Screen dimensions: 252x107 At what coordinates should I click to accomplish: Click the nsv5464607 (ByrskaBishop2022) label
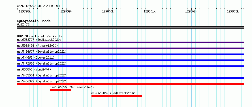(42, 52)
